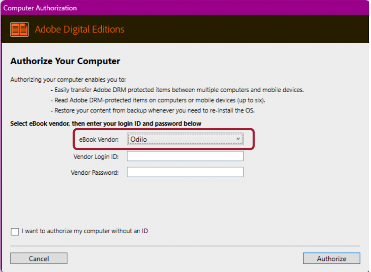Focus the Vendor Login ID field
The image size is (371, 272).
tap(185, 156)
